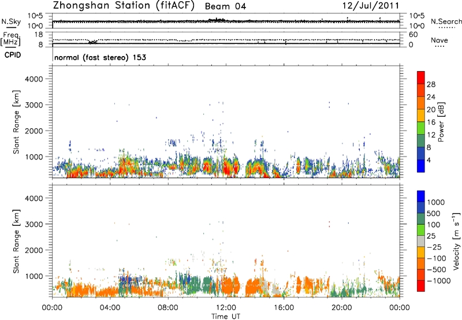Click the Slant Range label of power panel
Screen dimensions: 462x320
(x=16, y=122)
